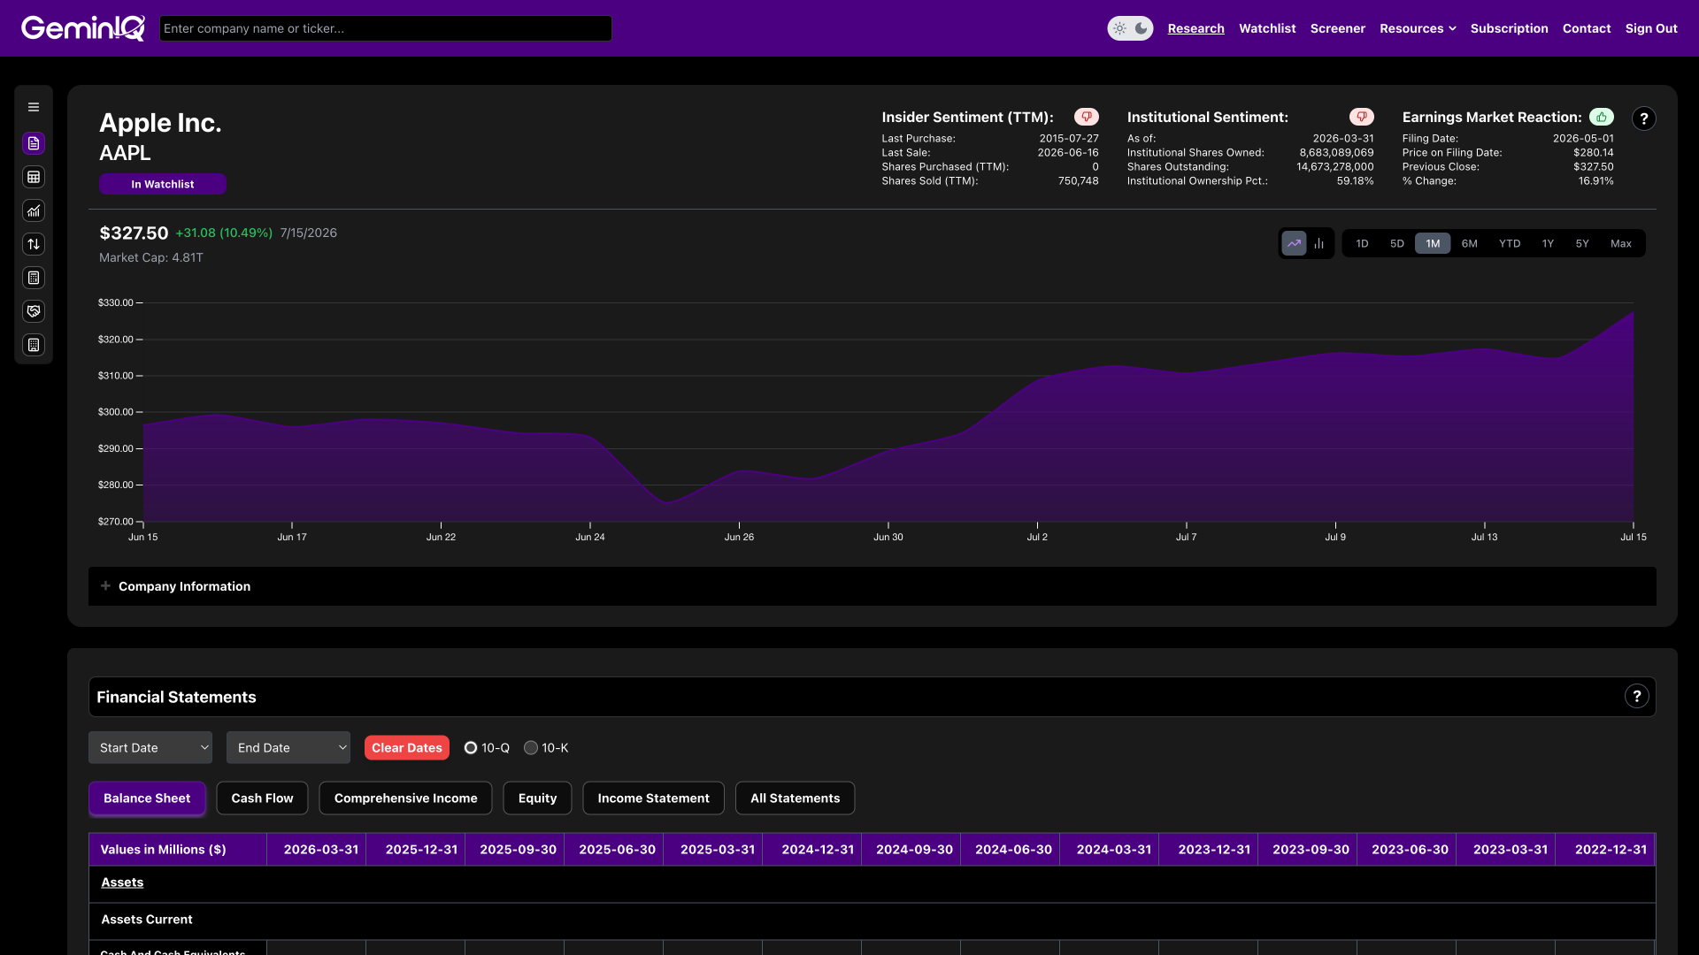The height and width of the screenshot is (955, 1699).
Task: Select the document icon in sidebar
Action: 34,143
